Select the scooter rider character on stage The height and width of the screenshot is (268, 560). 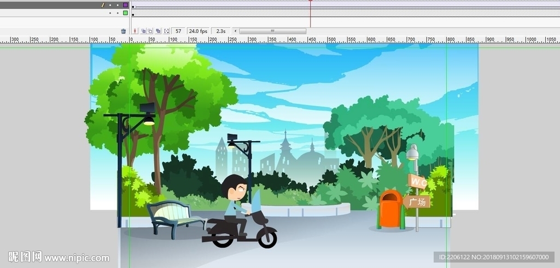(240, 212)
